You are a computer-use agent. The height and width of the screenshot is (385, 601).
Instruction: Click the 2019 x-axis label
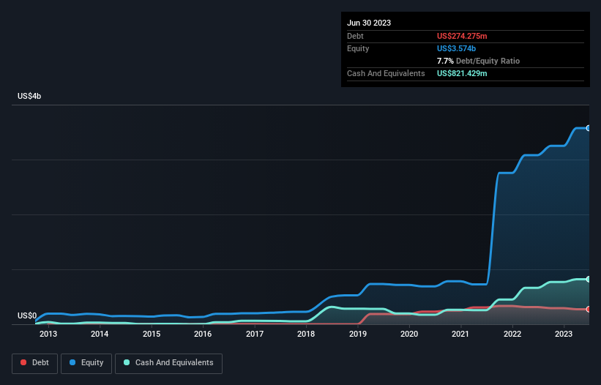[x=358, y=334]
